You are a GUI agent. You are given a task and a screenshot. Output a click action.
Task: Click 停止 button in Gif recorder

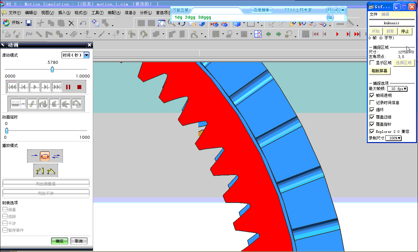tap(405, 31)
